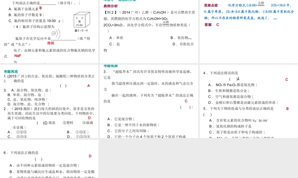Open the slide with question 4 下列说法错误的是
This screenshot has height=178, width=298.
tap(249, 101)
